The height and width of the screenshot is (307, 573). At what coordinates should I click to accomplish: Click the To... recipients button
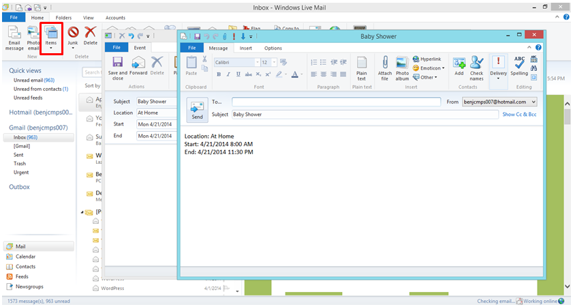(217, 102)
